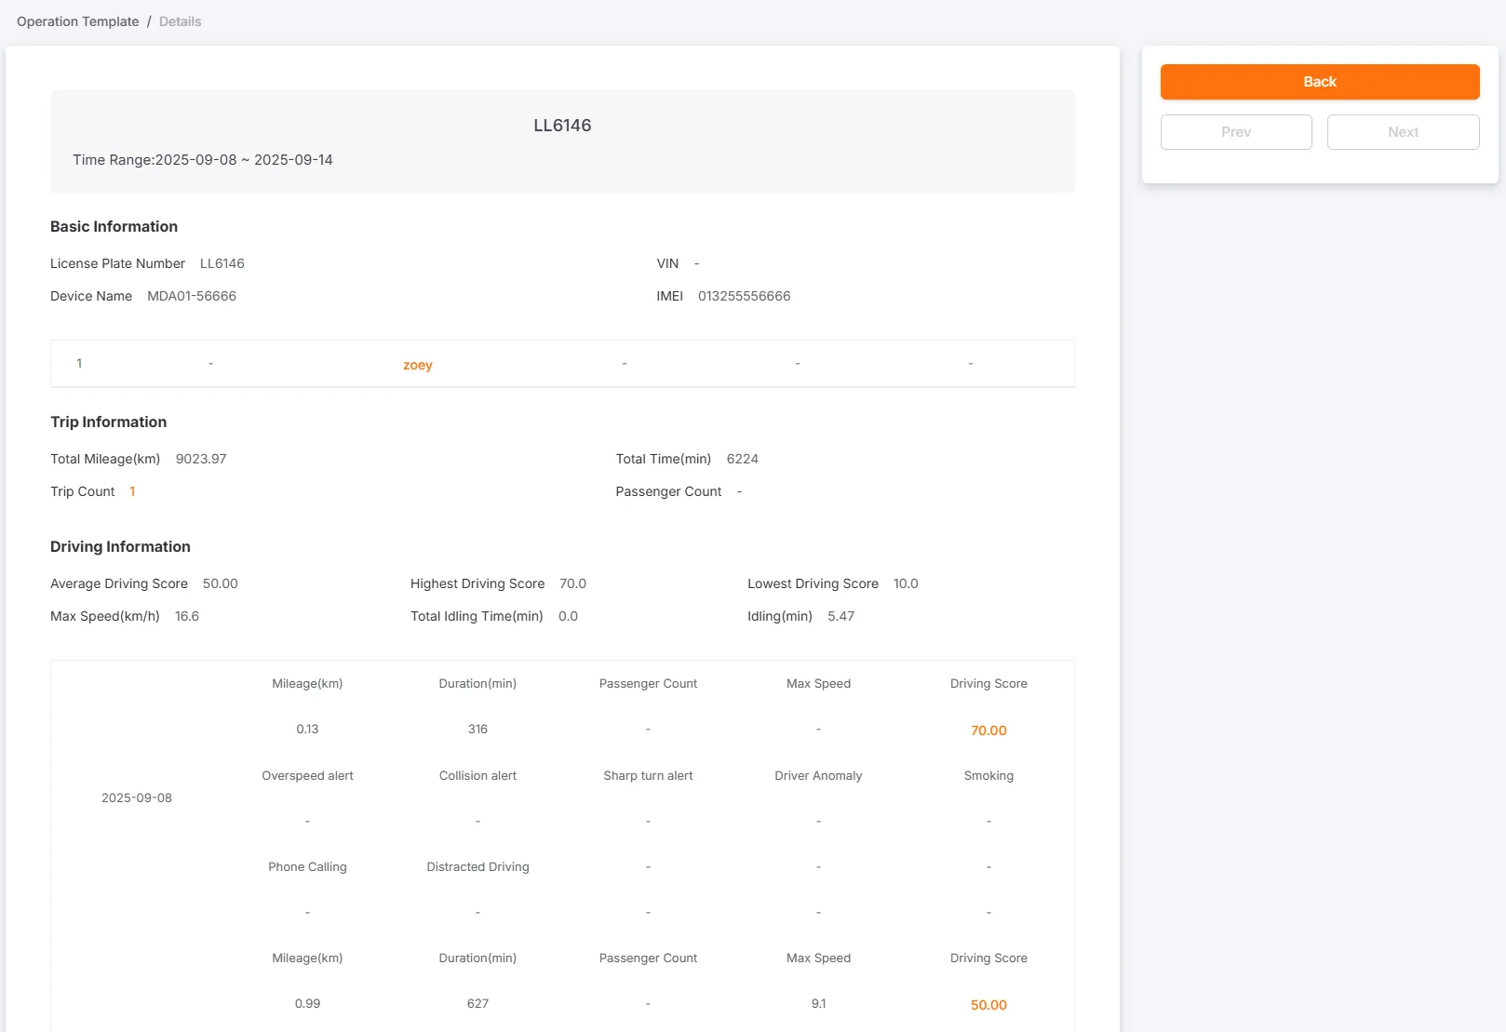1506x1032 pixels.
Task: Click the Max Speed value 9.1
Action: pos(818,1003)
